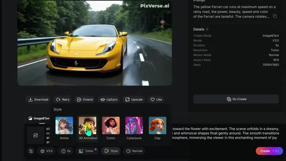286x161 pixels.
Task: Choose the Clay style thumbnail
Action: tap(157, 126)
